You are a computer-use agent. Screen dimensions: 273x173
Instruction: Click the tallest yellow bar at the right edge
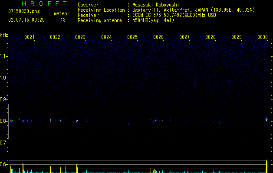pos(266,166)
